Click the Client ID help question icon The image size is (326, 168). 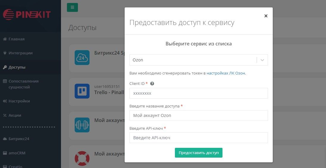[152, 84]
